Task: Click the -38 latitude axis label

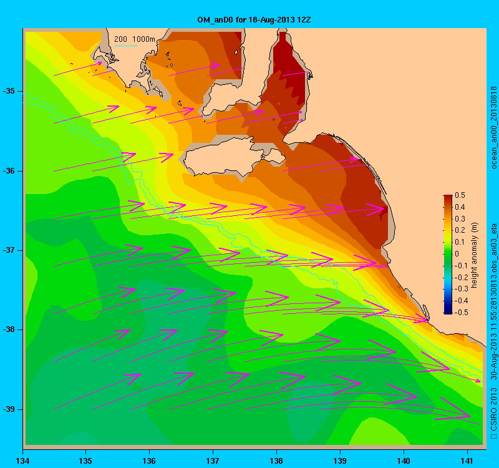Action: pyautogui.click(x=9, y=330)
